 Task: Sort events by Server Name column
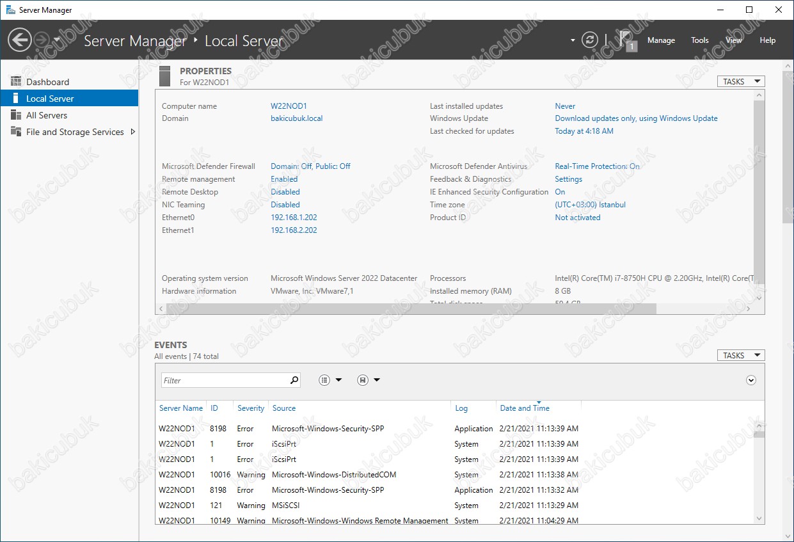coord(181,408)
